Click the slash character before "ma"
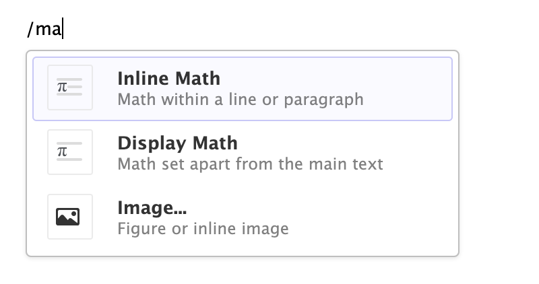The image size is (539, 284). point(30,30)
